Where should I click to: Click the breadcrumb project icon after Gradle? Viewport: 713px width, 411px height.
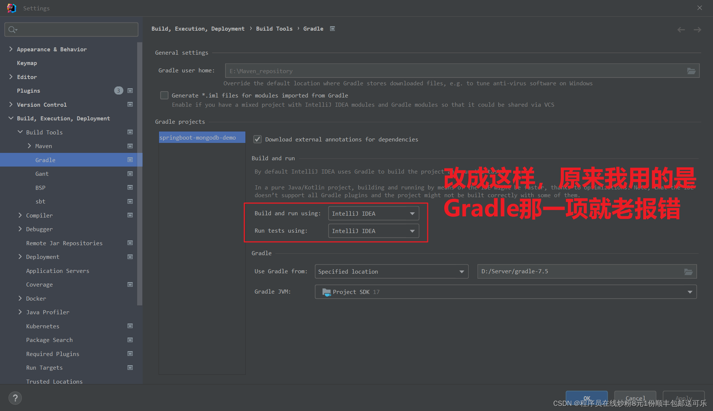tap(332, 28)
